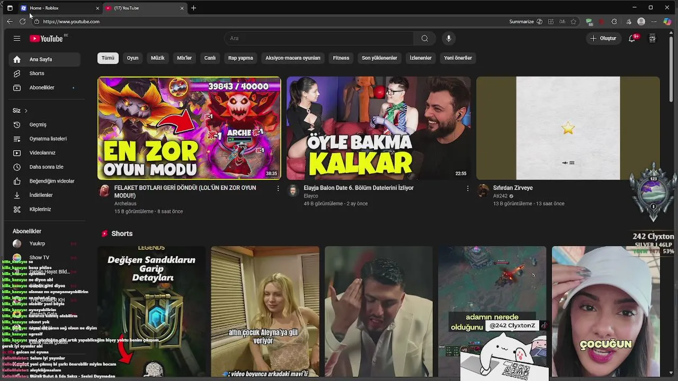Open the EN ZOR OYUN MODU video thumbnail
The width and height of the screenshot is (678, 381).
pos(189,128)
